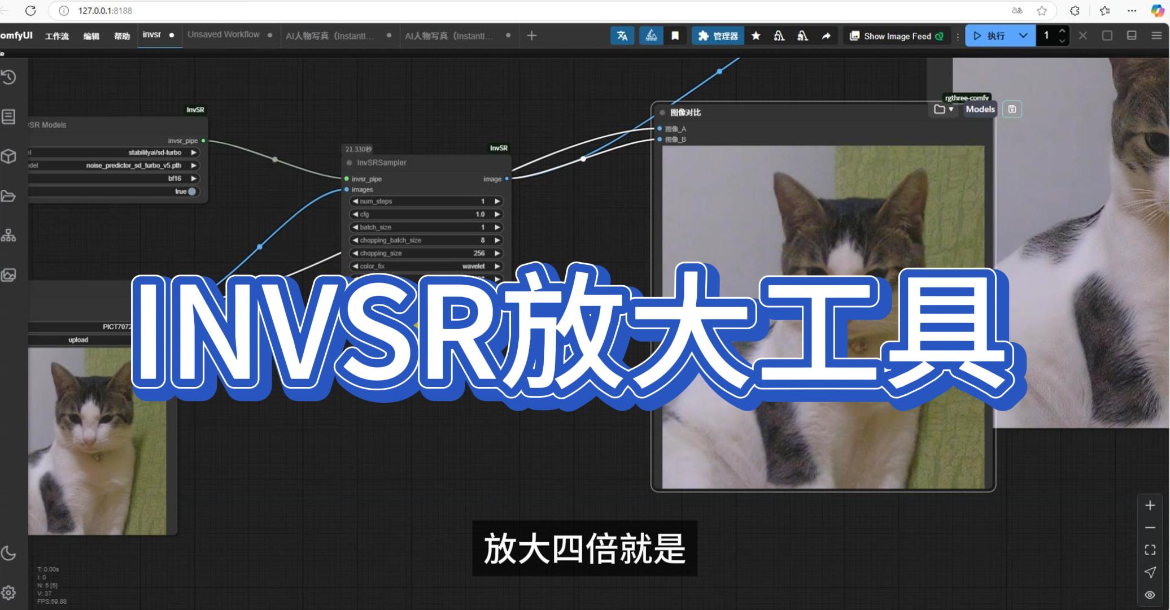
Task: Toggle dark theme moon icon
Action: coord(8,554)
